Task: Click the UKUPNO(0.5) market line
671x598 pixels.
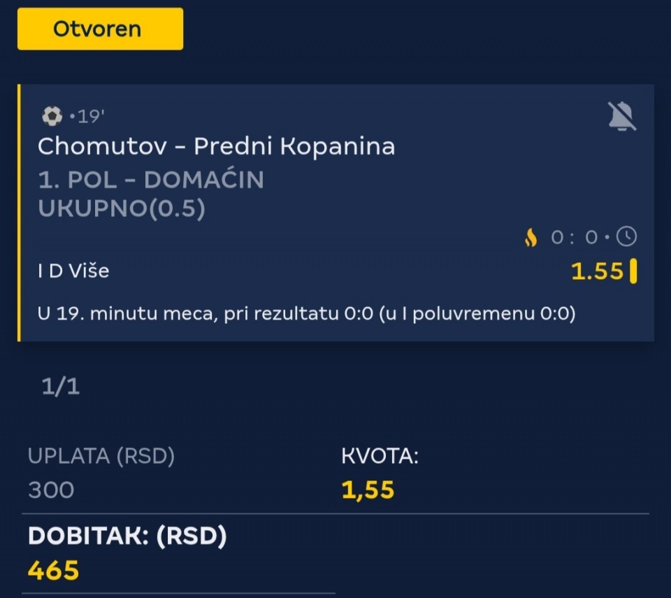Action: point(122,209)
